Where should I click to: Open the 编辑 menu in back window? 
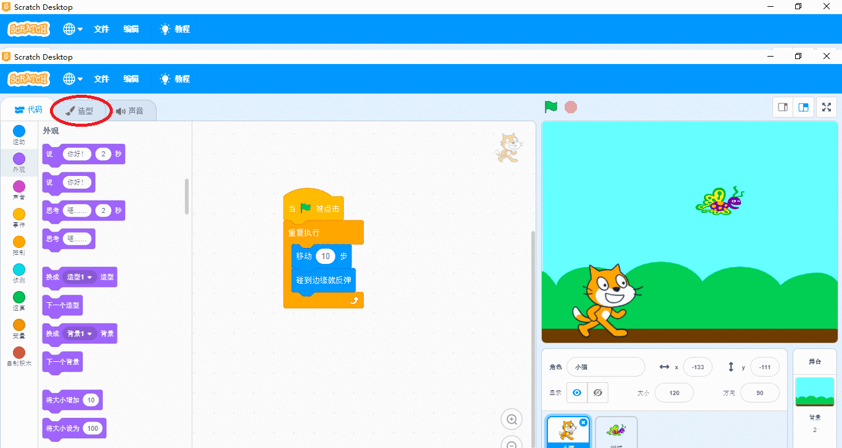click(131, 29)
